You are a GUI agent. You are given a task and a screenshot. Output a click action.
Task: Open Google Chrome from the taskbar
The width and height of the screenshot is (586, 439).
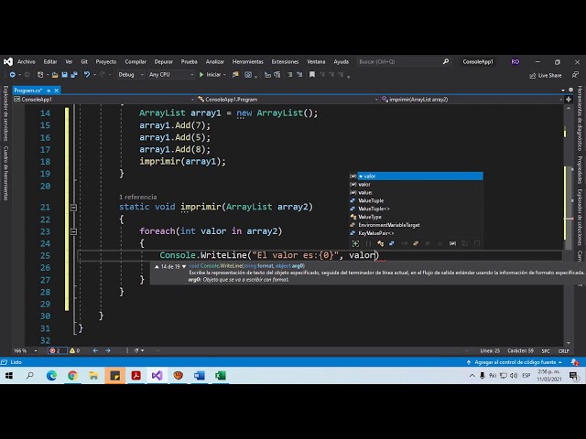click(72, 375)
